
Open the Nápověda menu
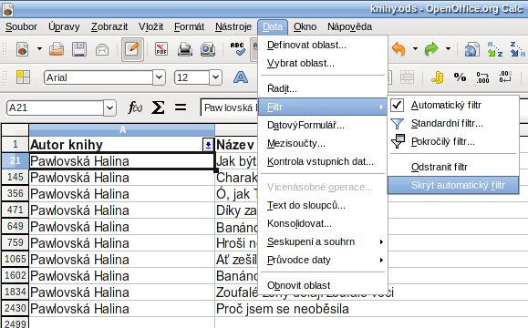tap(349, 27)
